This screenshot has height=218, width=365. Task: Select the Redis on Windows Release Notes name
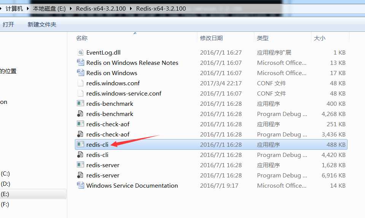(x=132, y=63)
